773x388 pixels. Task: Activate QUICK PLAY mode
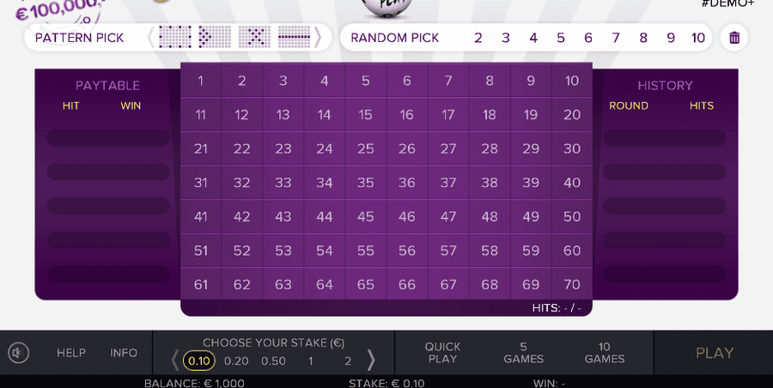coord(442,353)
